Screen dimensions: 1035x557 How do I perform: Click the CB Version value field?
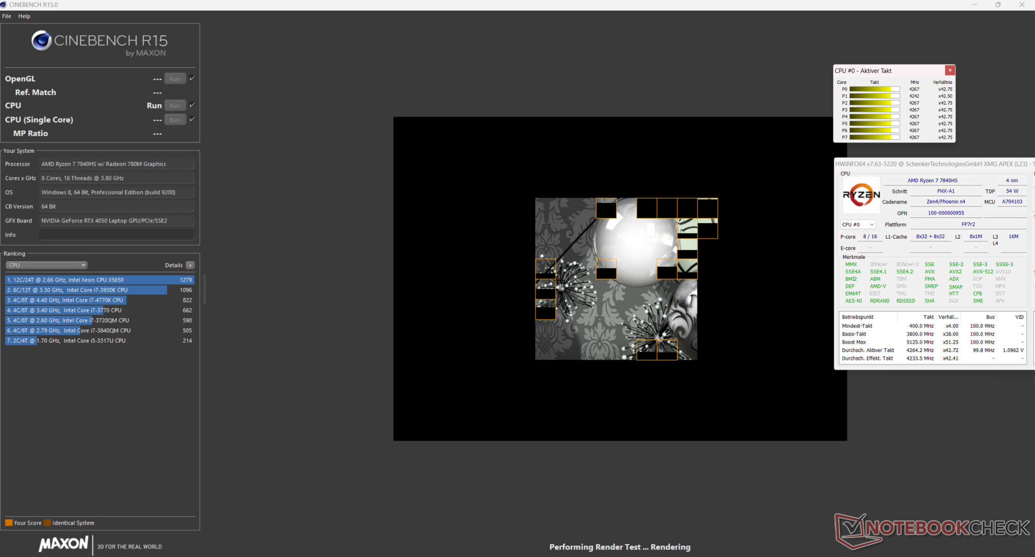click(x=116, y=207)
